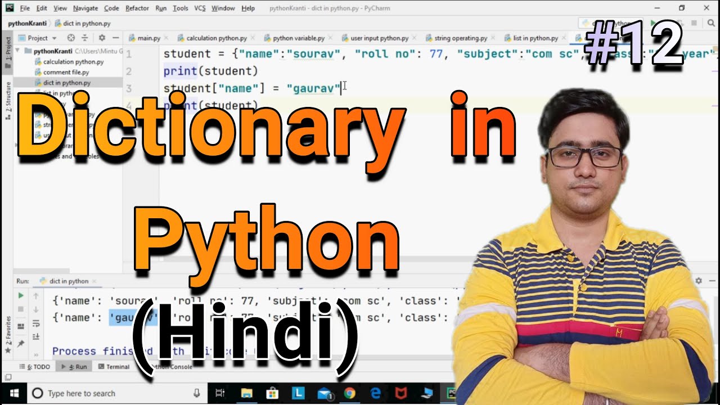Click the up-arrow stack trace icon in Run panel
The height and width of the screenshot is (405, 720).
pos(36,296)
